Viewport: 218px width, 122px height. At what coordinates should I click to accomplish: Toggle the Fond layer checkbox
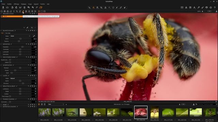click(2, 16)
